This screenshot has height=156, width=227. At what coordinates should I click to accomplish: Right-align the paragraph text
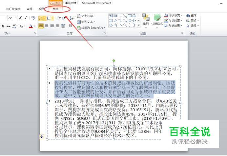[x=52, y=26]
